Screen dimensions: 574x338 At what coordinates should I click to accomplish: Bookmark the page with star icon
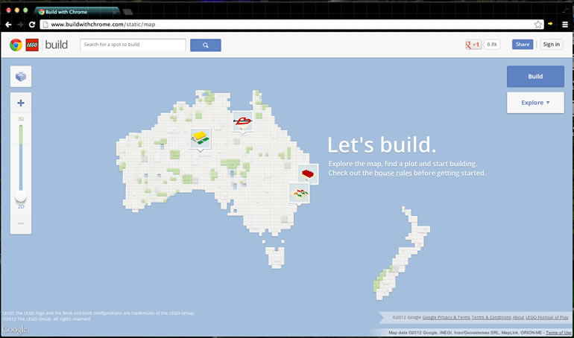click(x=537, y=25)
